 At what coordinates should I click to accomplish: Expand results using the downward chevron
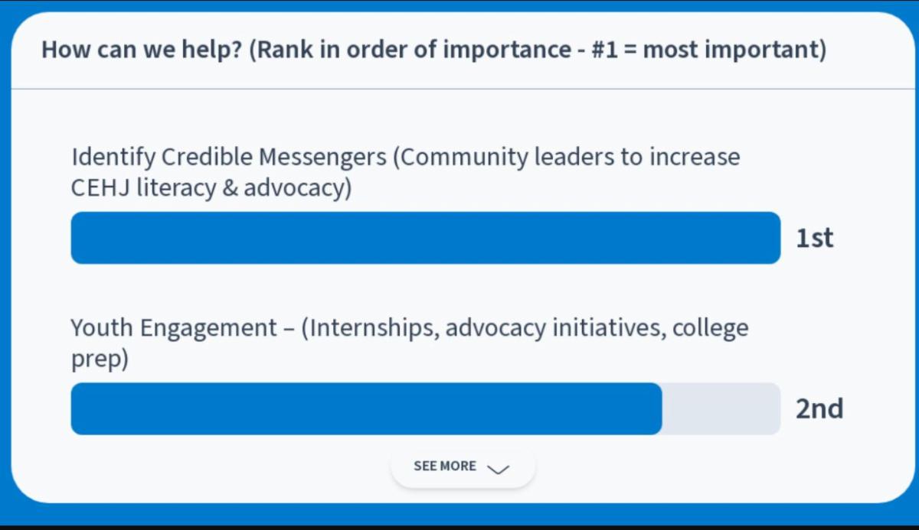[498, 469]
